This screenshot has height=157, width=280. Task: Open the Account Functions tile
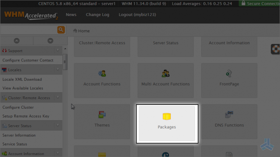(x=102, y=80)
